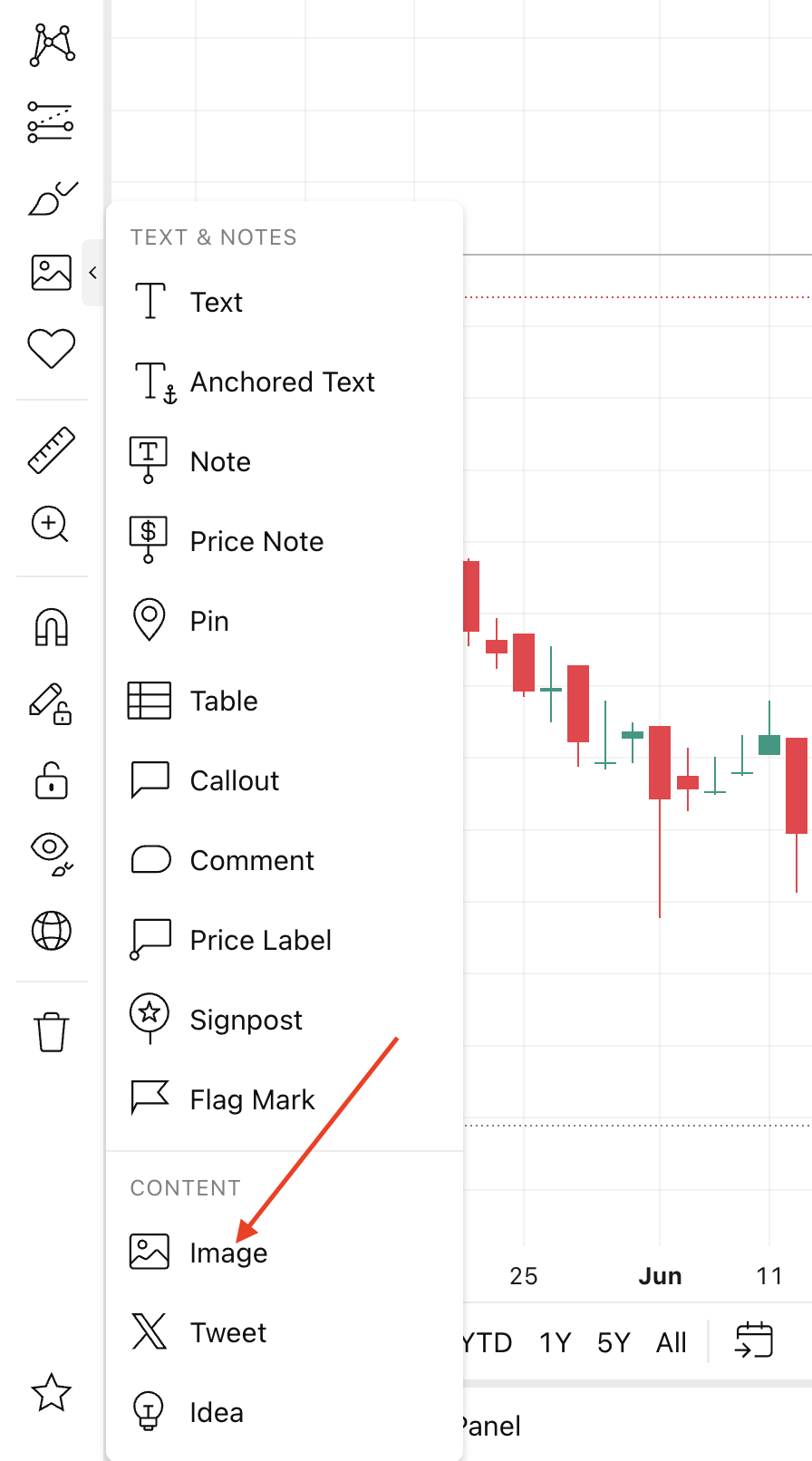Click the trash remove objects icon
This screenshot has width=812, height=1461.
[x=52, y=1031]
